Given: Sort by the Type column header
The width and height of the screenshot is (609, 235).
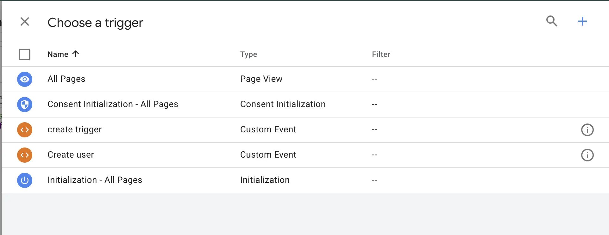Looking at the screenshot, I should click(x=248, y=54).
